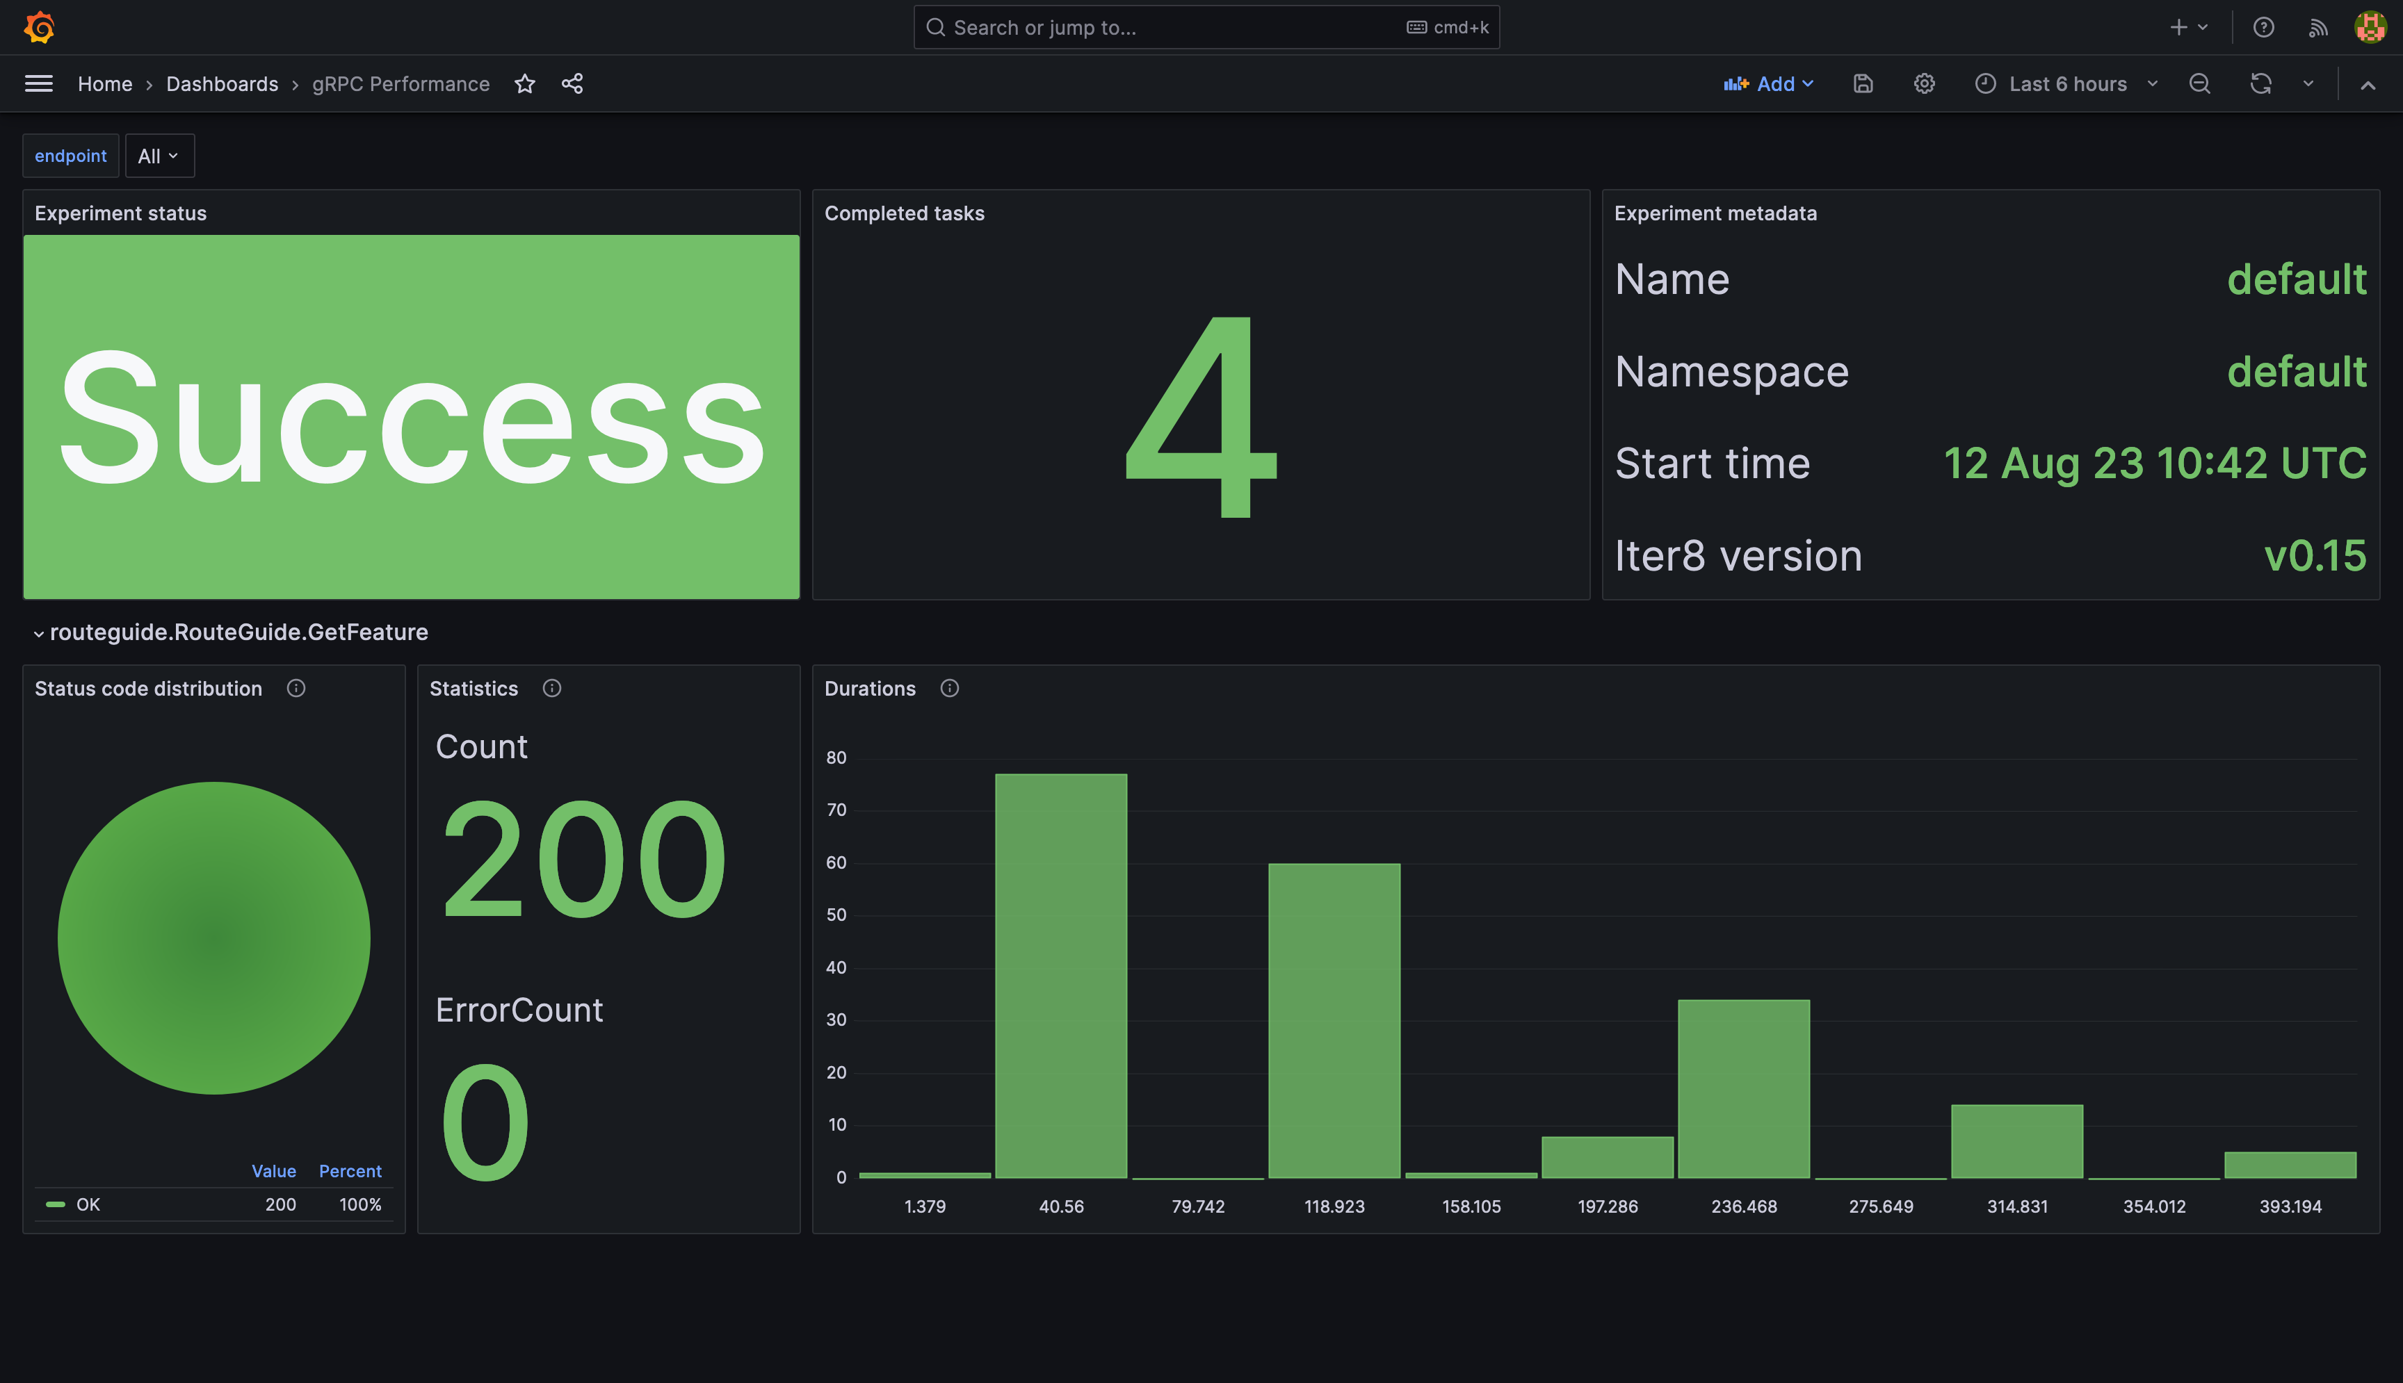Go to Home breadcrumb
The height and width of the screenshot is (1383, 2403).
[104, 83]
